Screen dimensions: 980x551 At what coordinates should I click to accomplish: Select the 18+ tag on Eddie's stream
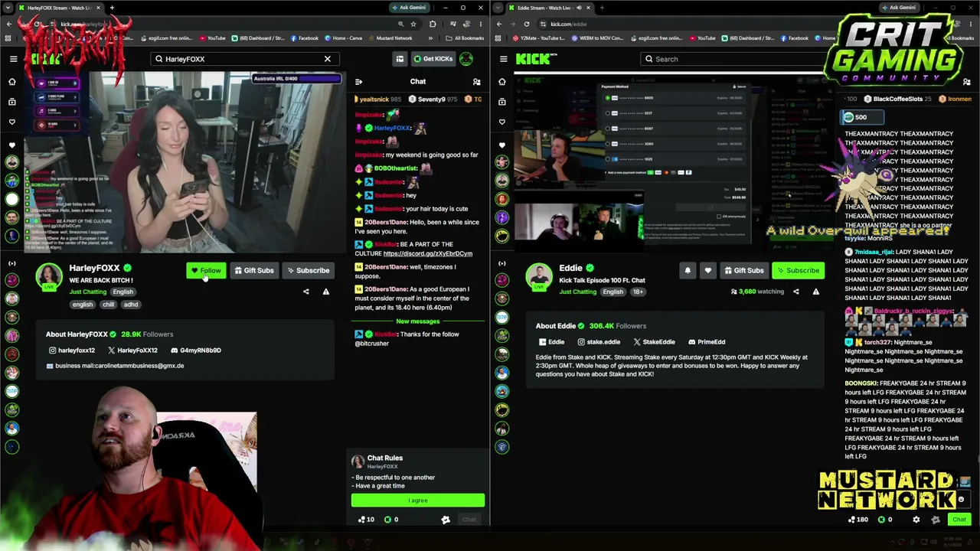click(x=638, y=292)
